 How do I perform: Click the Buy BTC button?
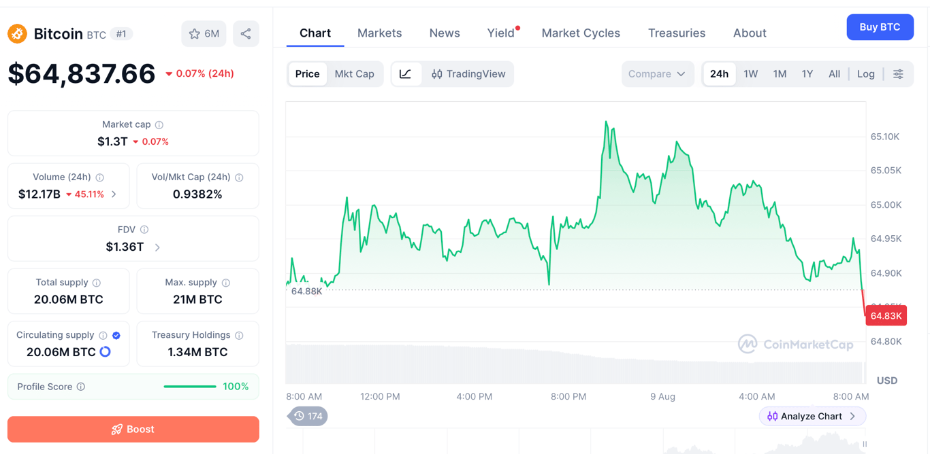tap(880, 27)
